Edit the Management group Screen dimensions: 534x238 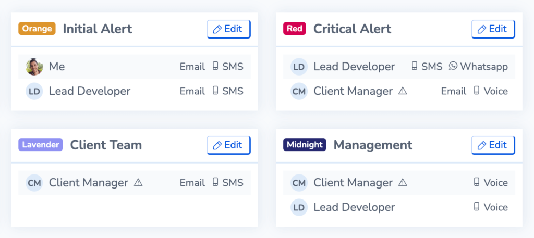click(493, 145)
